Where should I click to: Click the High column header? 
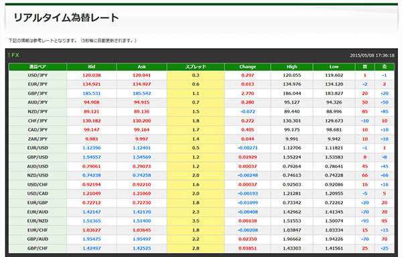tap(291, 67)
